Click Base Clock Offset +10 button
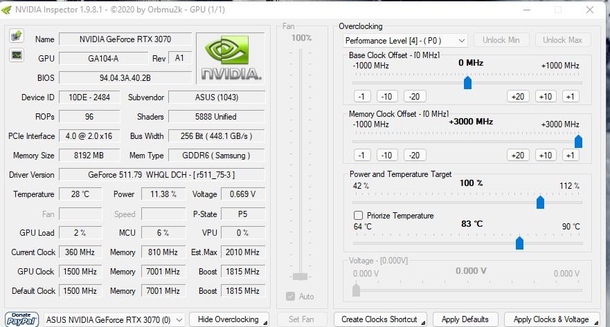The width and height of the screenshot is (610, 327). (x=546, y=96)
